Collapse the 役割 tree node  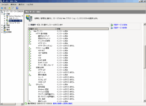pos(2,14)
